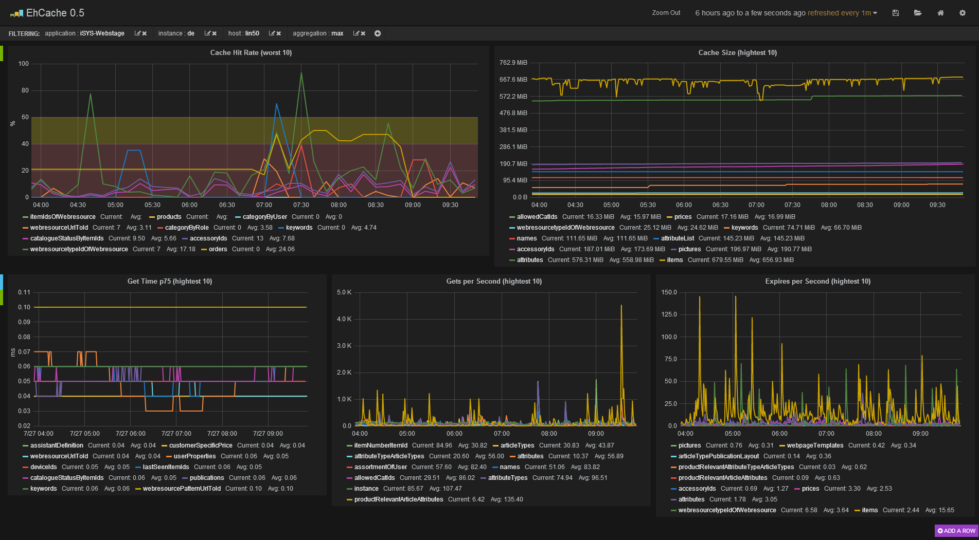Screen dimensions: 979x540
Task: Toggle the products series in Cache Hit Rate legend
Action: click(169, 217)
